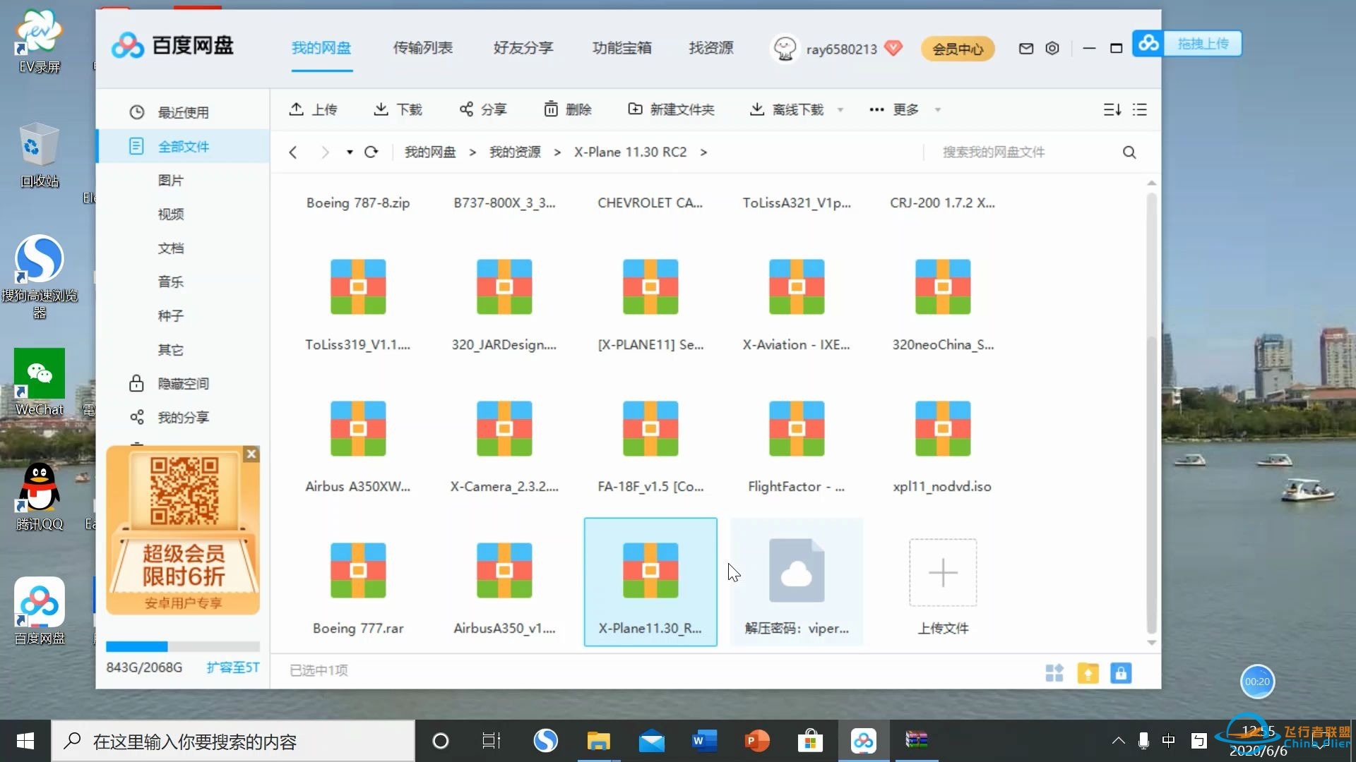Open the Windows Start menu

[25, 741]
